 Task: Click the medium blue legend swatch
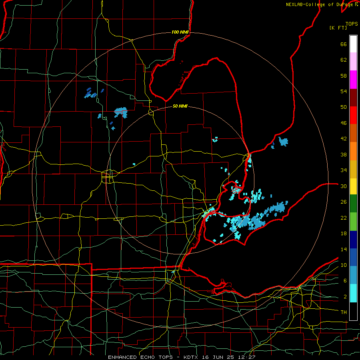353,257
